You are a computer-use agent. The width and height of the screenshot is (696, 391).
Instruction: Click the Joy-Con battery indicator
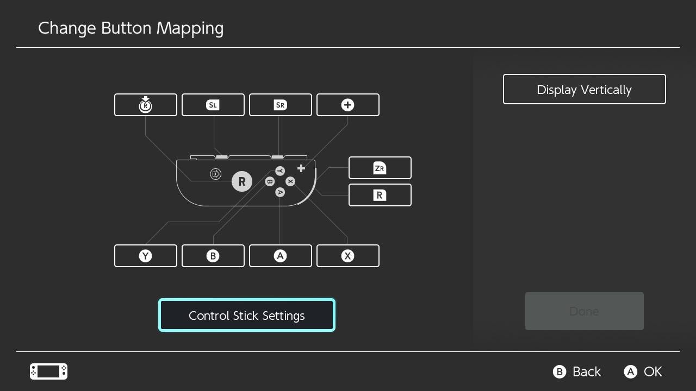(x=48, y=371)
